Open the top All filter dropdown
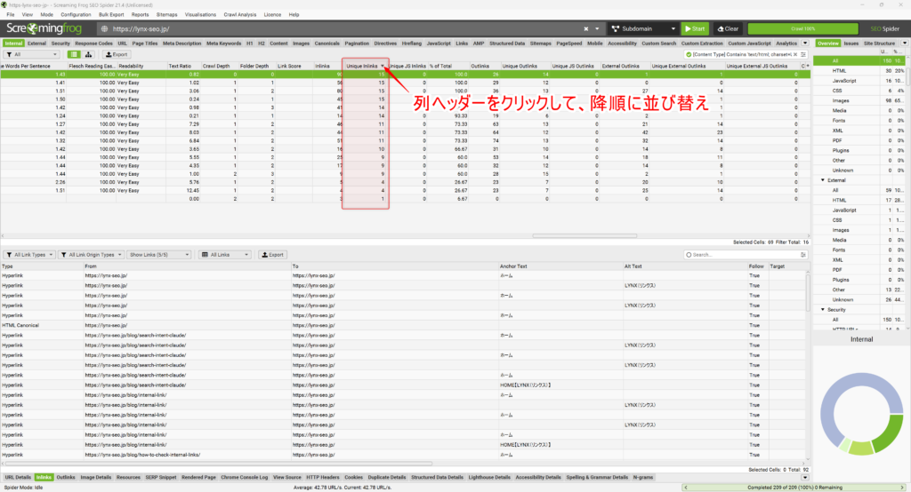This screenshot has width=911, height=492. [29, 54]
